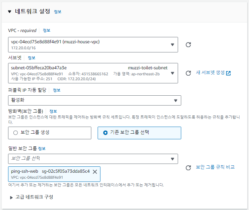Click the 가용 영역: ap-northeast-2b text

[136, 74]
